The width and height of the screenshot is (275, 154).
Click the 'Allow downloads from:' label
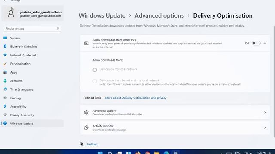pos(108,60)
